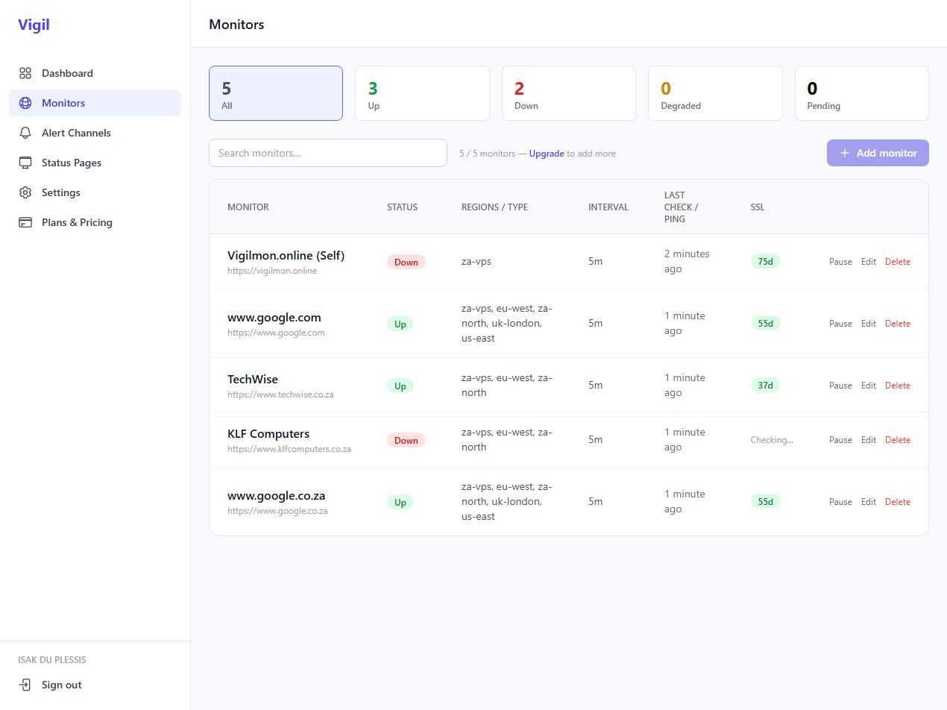947x710 pixels.
Task: Open the www.google.co.za monitor name
Action: click(x=276, y=496)
